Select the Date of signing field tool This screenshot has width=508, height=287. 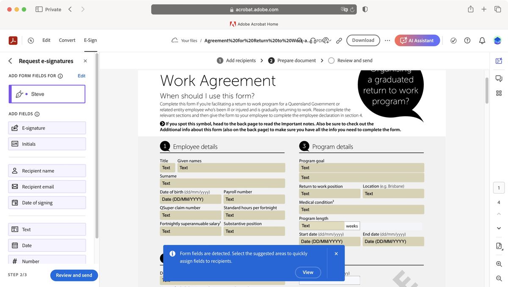tap(47, 202)
